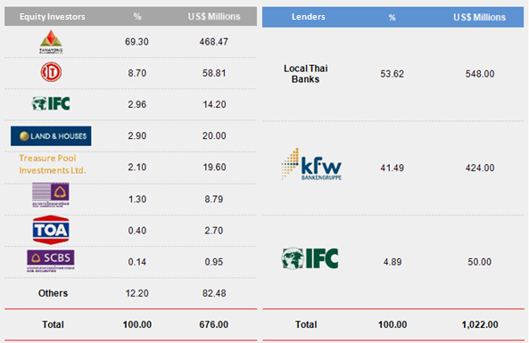
Task: Click the IFC logo in equity investors
Action: point(51,103)
